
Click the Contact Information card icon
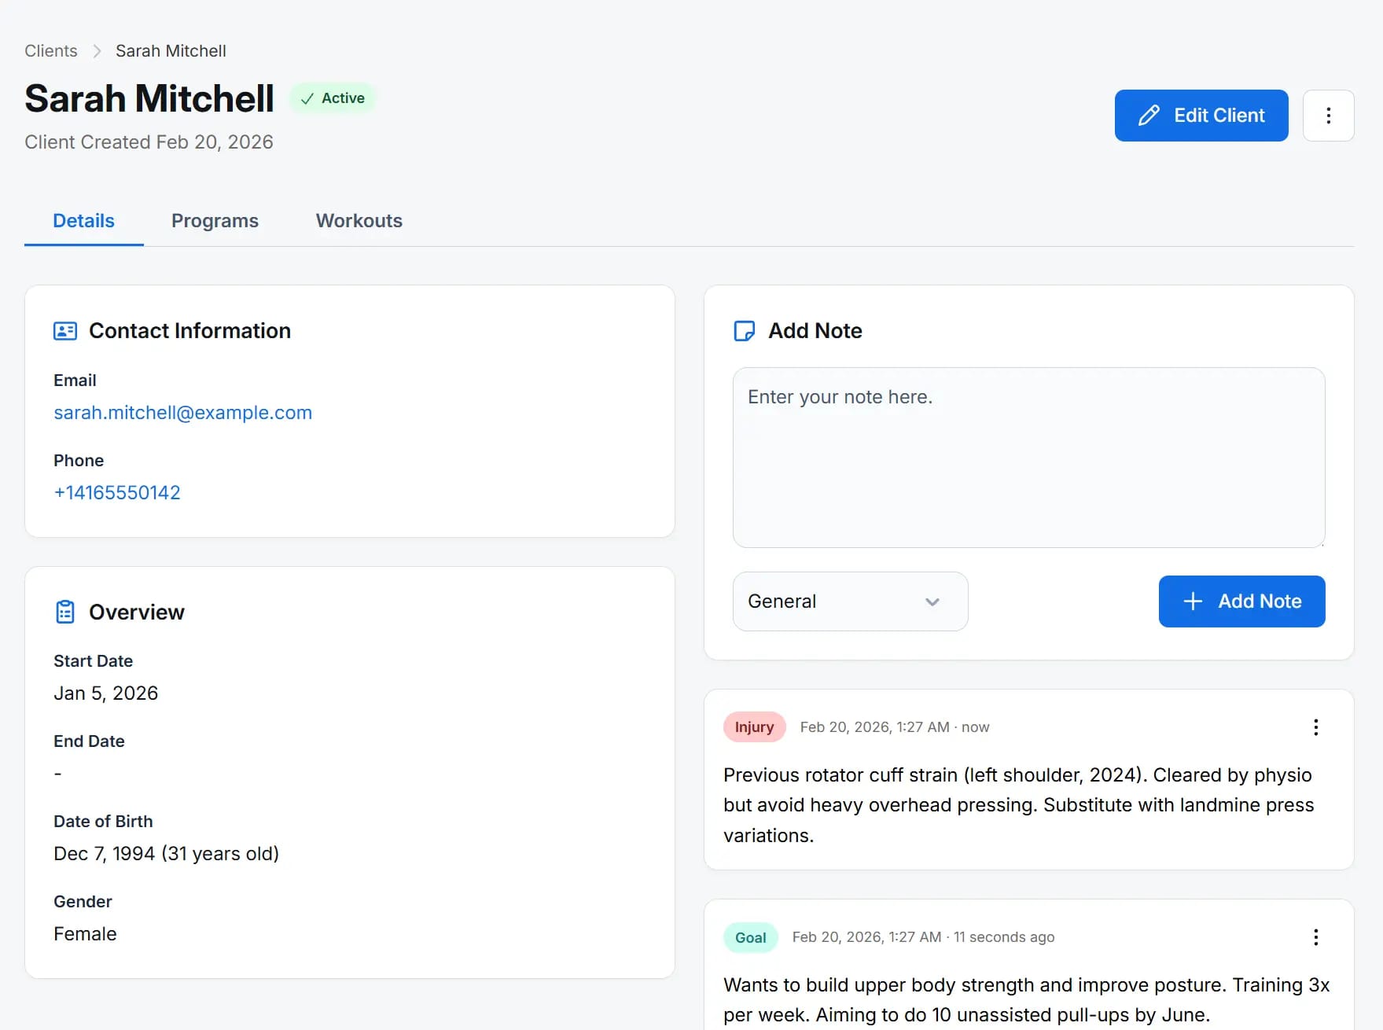(x=64, y=330)
